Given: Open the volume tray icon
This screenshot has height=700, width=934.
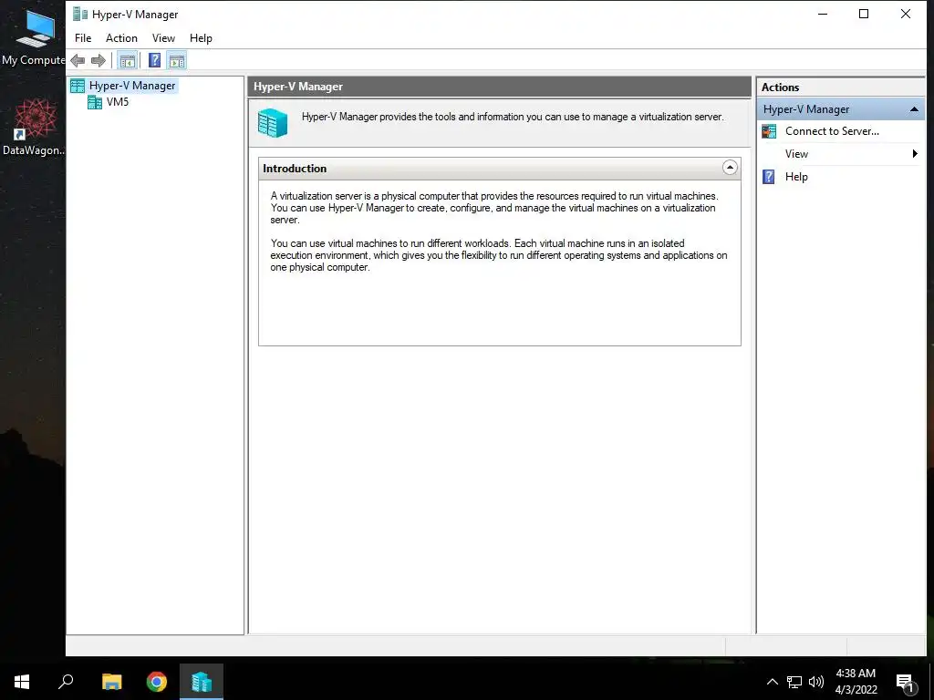Looking at the screenshot, I should [x=816, y=682].
